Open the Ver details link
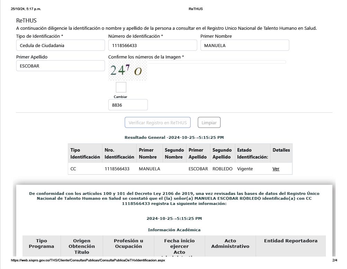 coord(276,169)
